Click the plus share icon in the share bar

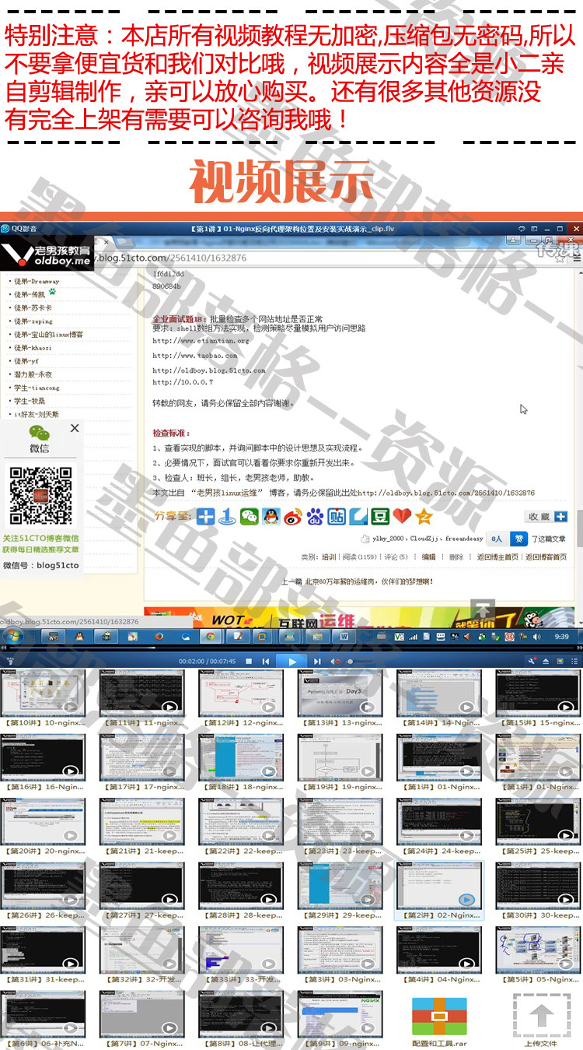(x=205, y=516)
